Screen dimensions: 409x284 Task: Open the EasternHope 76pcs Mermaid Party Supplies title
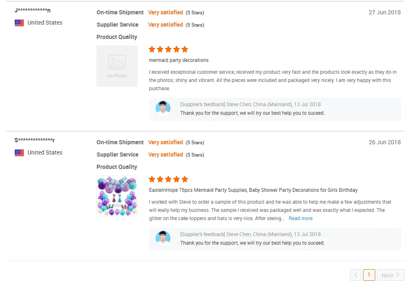coord(253,190)
